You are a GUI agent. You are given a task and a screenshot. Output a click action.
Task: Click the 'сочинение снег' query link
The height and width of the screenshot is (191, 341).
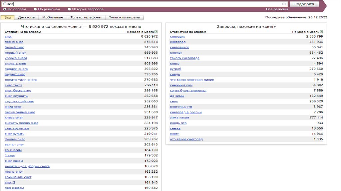click(x=18, y=177)
